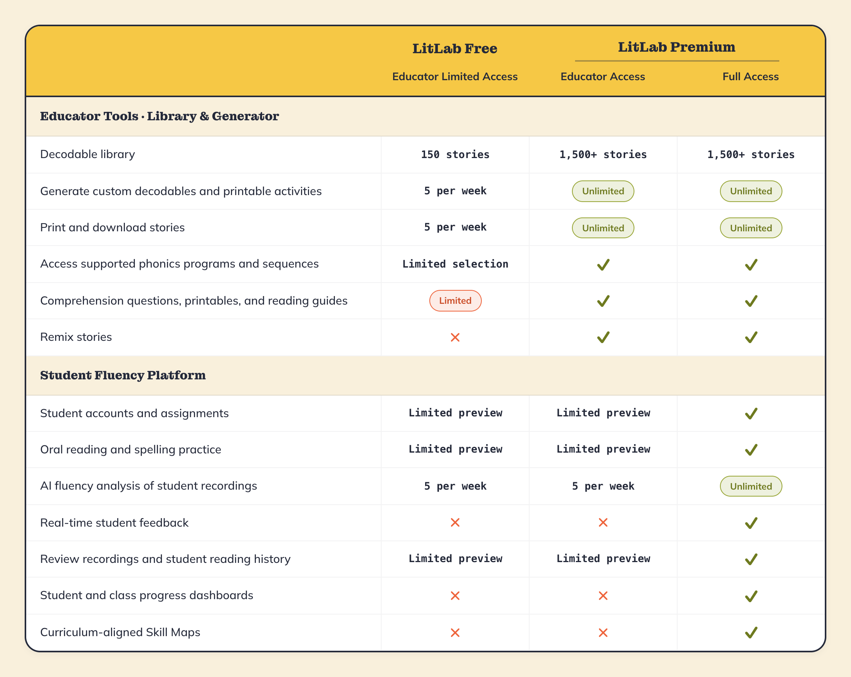Click Educator Access checkmark for Comprehension questions row
This screenshot has width=851, height=677.
click(603, 301)
